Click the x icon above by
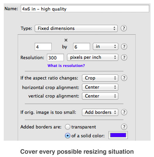 coord(66,40)
